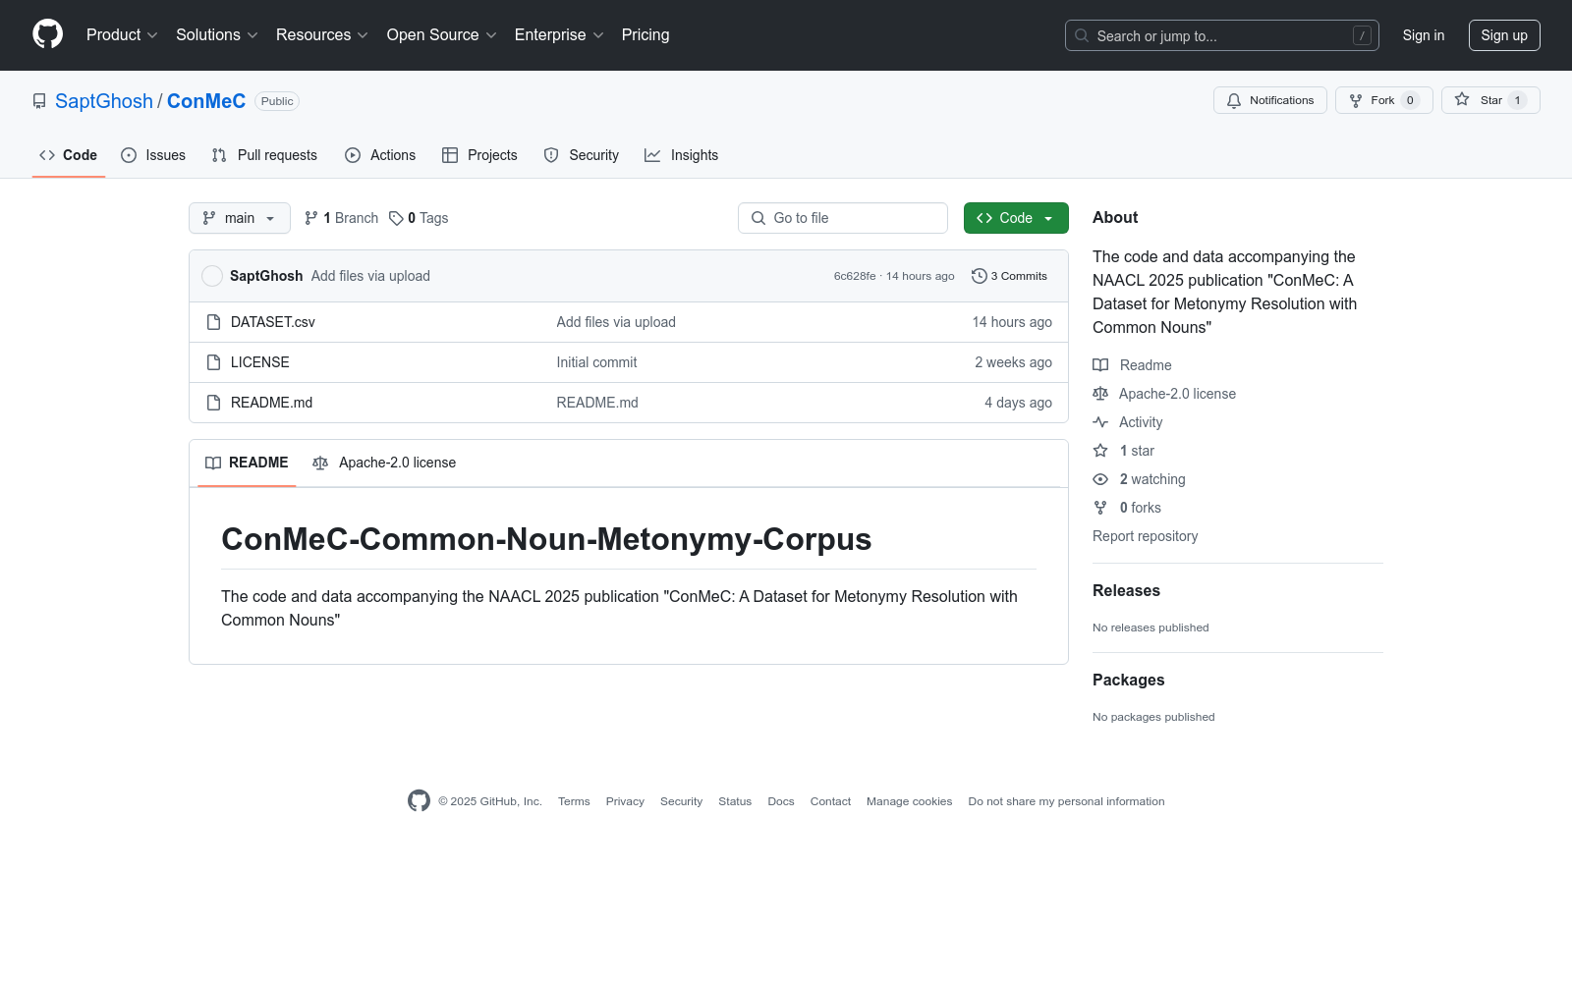This screenshot has width=1572, height=982.
Task: Click the fork icon beside 0 forks
Action: 1100,508
